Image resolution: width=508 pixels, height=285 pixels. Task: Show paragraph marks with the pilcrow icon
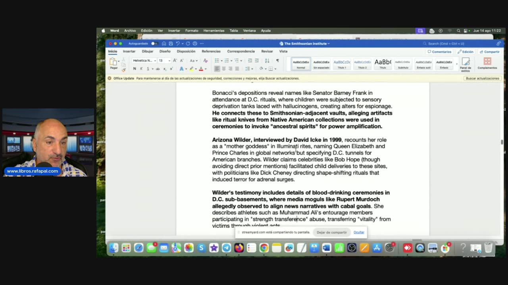pos(277,61)
